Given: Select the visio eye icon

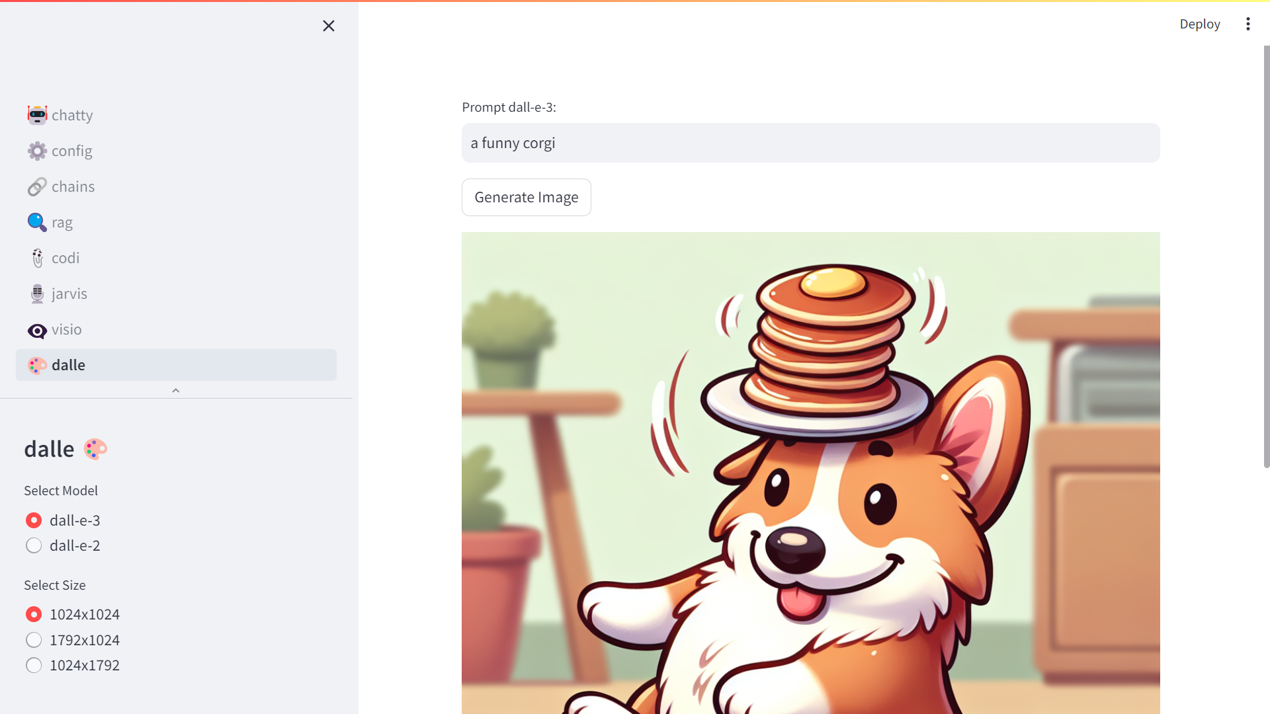Looking at the screenshot, I should click(x=37, y=329).
